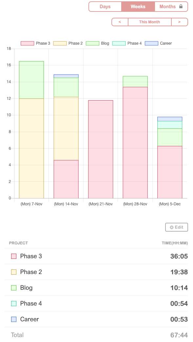Switch to the Days view tab
193x342 pixels.
[105, 7]
